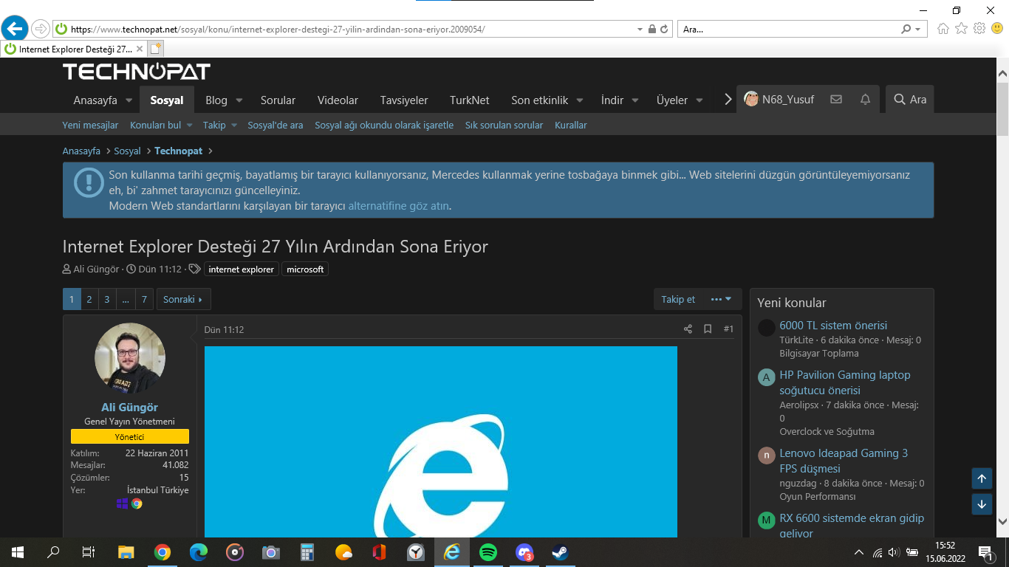
Task: Open the 6000 TL sistem önerisi thread
Action: tap(833, 326)
